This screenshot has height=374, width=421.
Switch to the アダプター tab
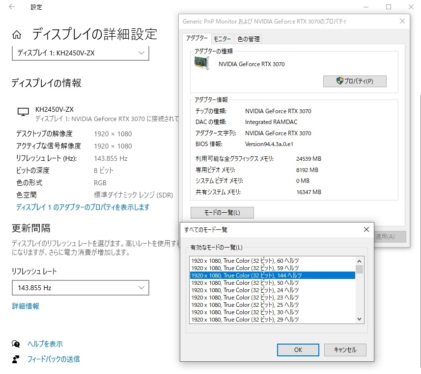coord(197,38)
